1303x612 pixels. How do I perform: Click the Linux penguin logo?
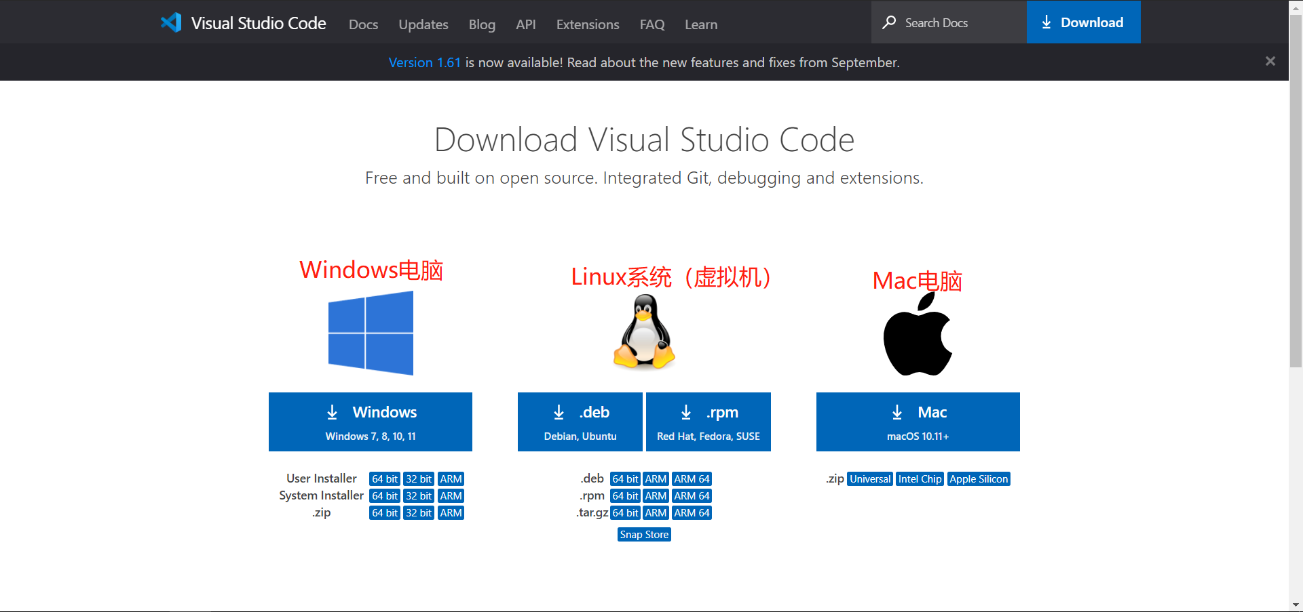click(643, 333)
